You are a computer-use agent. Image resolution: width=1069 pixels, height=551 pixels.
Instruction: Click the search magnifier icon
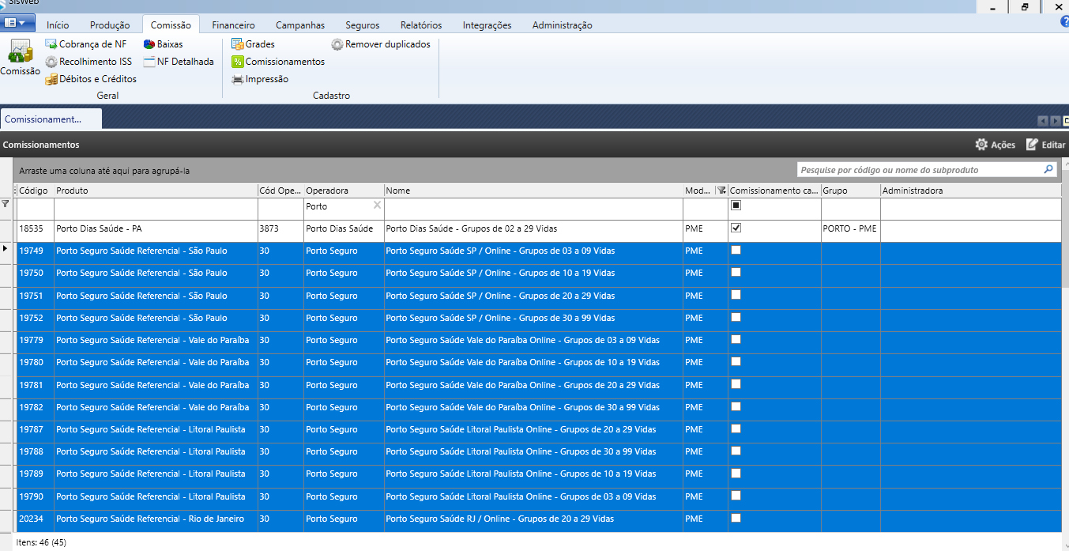tap(1048, 169)
